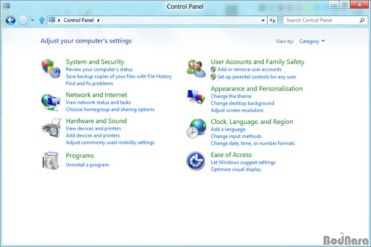
Task: Open Change desktop background
Action: (x=242, y=103)
